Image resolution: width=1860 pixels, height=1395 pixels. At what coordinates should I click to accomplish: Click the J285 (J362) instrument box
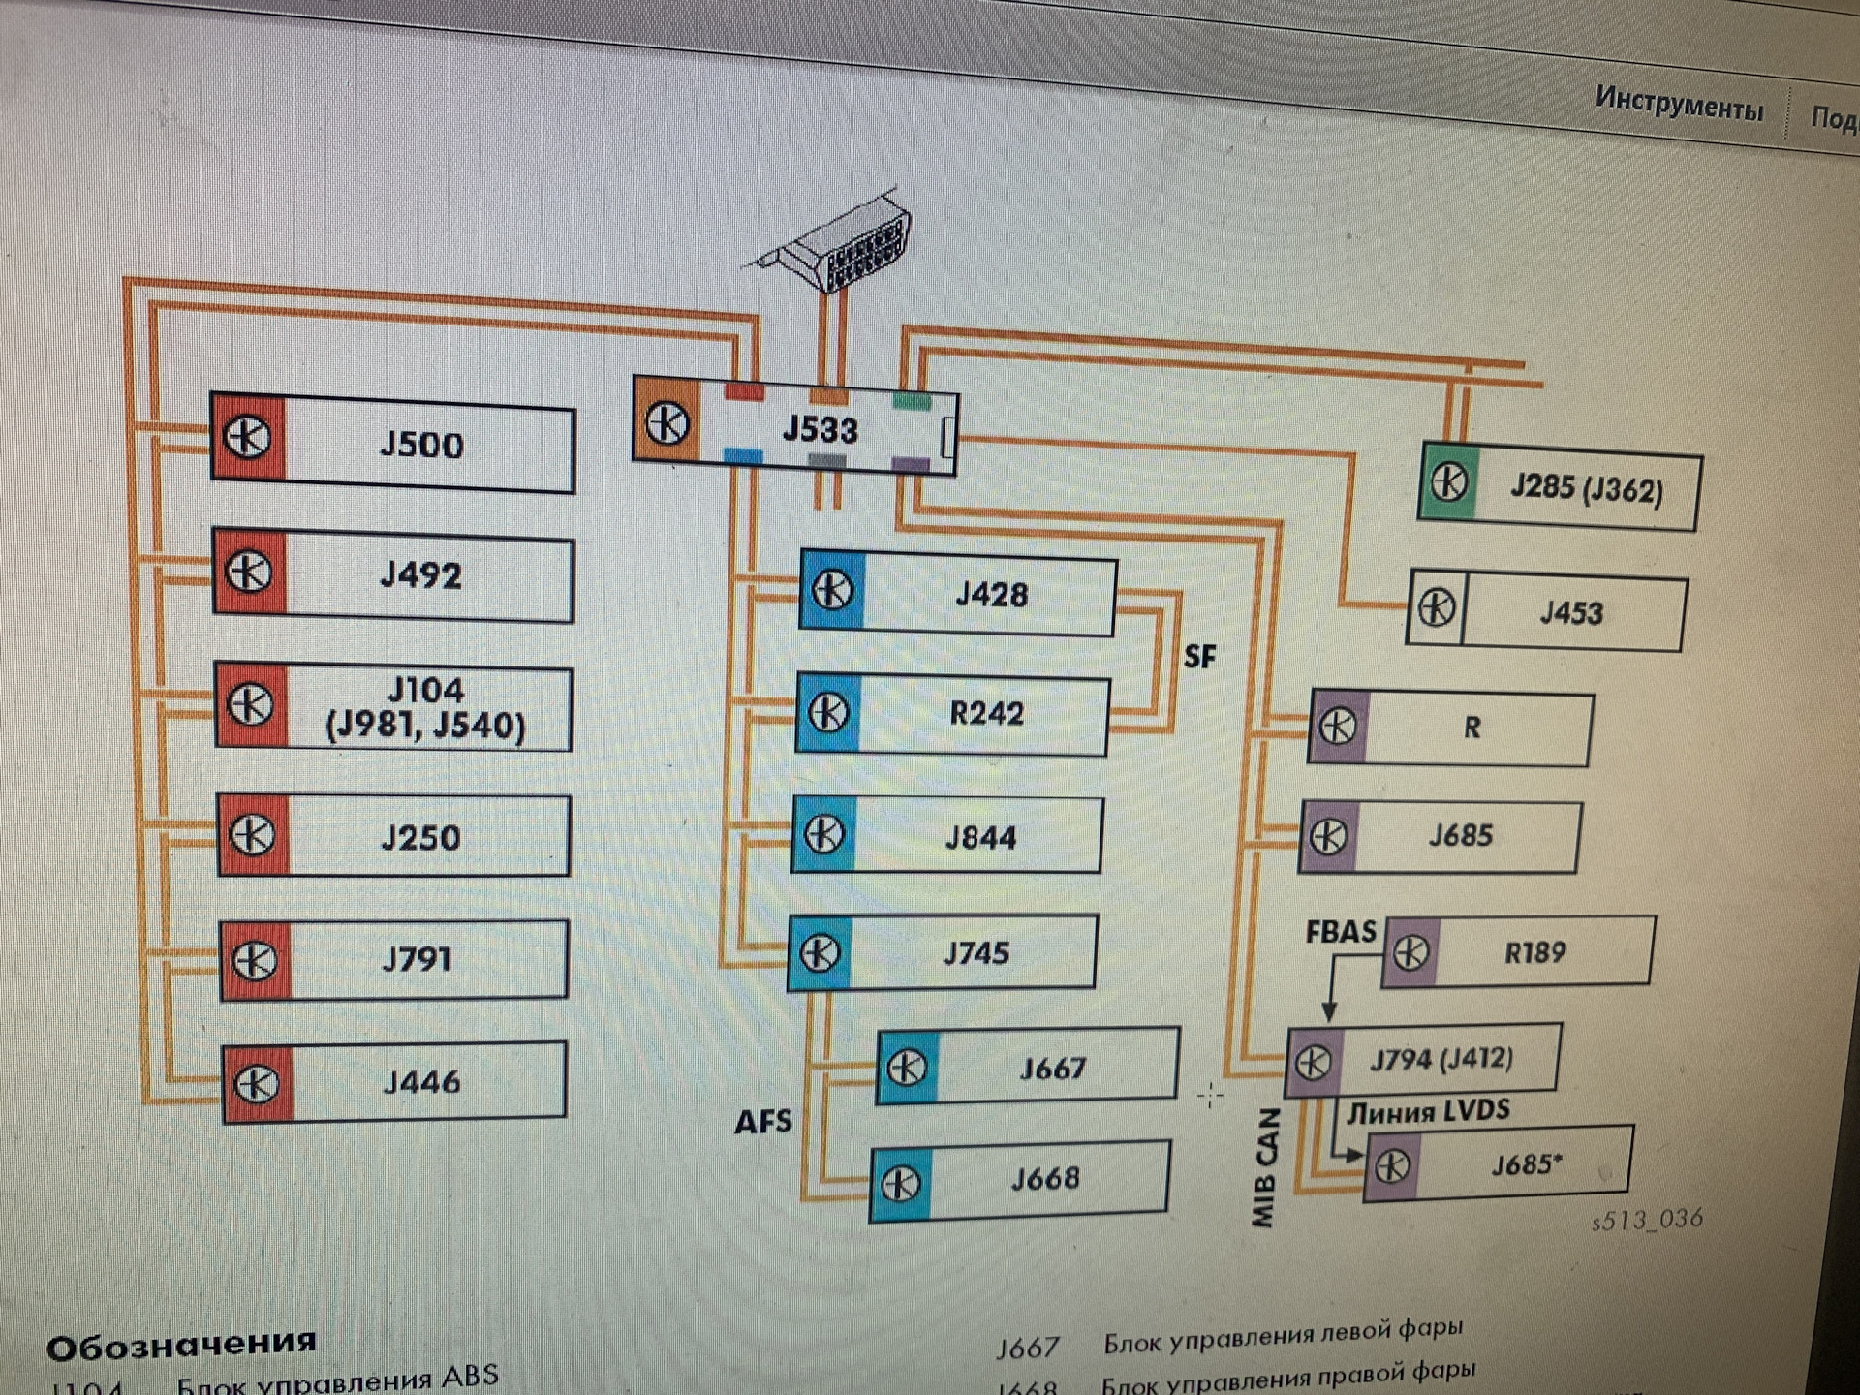tap(1560, 486)
